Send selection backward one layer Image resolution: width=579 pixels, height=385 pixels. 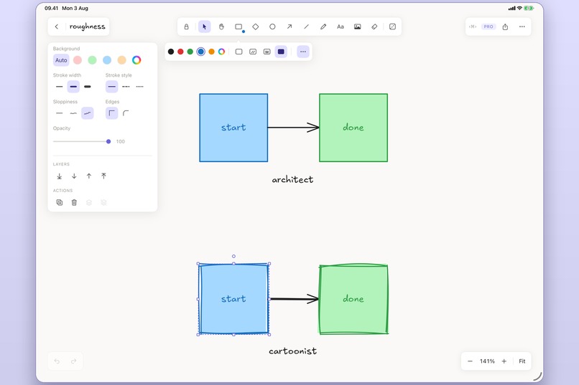(x=74, y=176)
